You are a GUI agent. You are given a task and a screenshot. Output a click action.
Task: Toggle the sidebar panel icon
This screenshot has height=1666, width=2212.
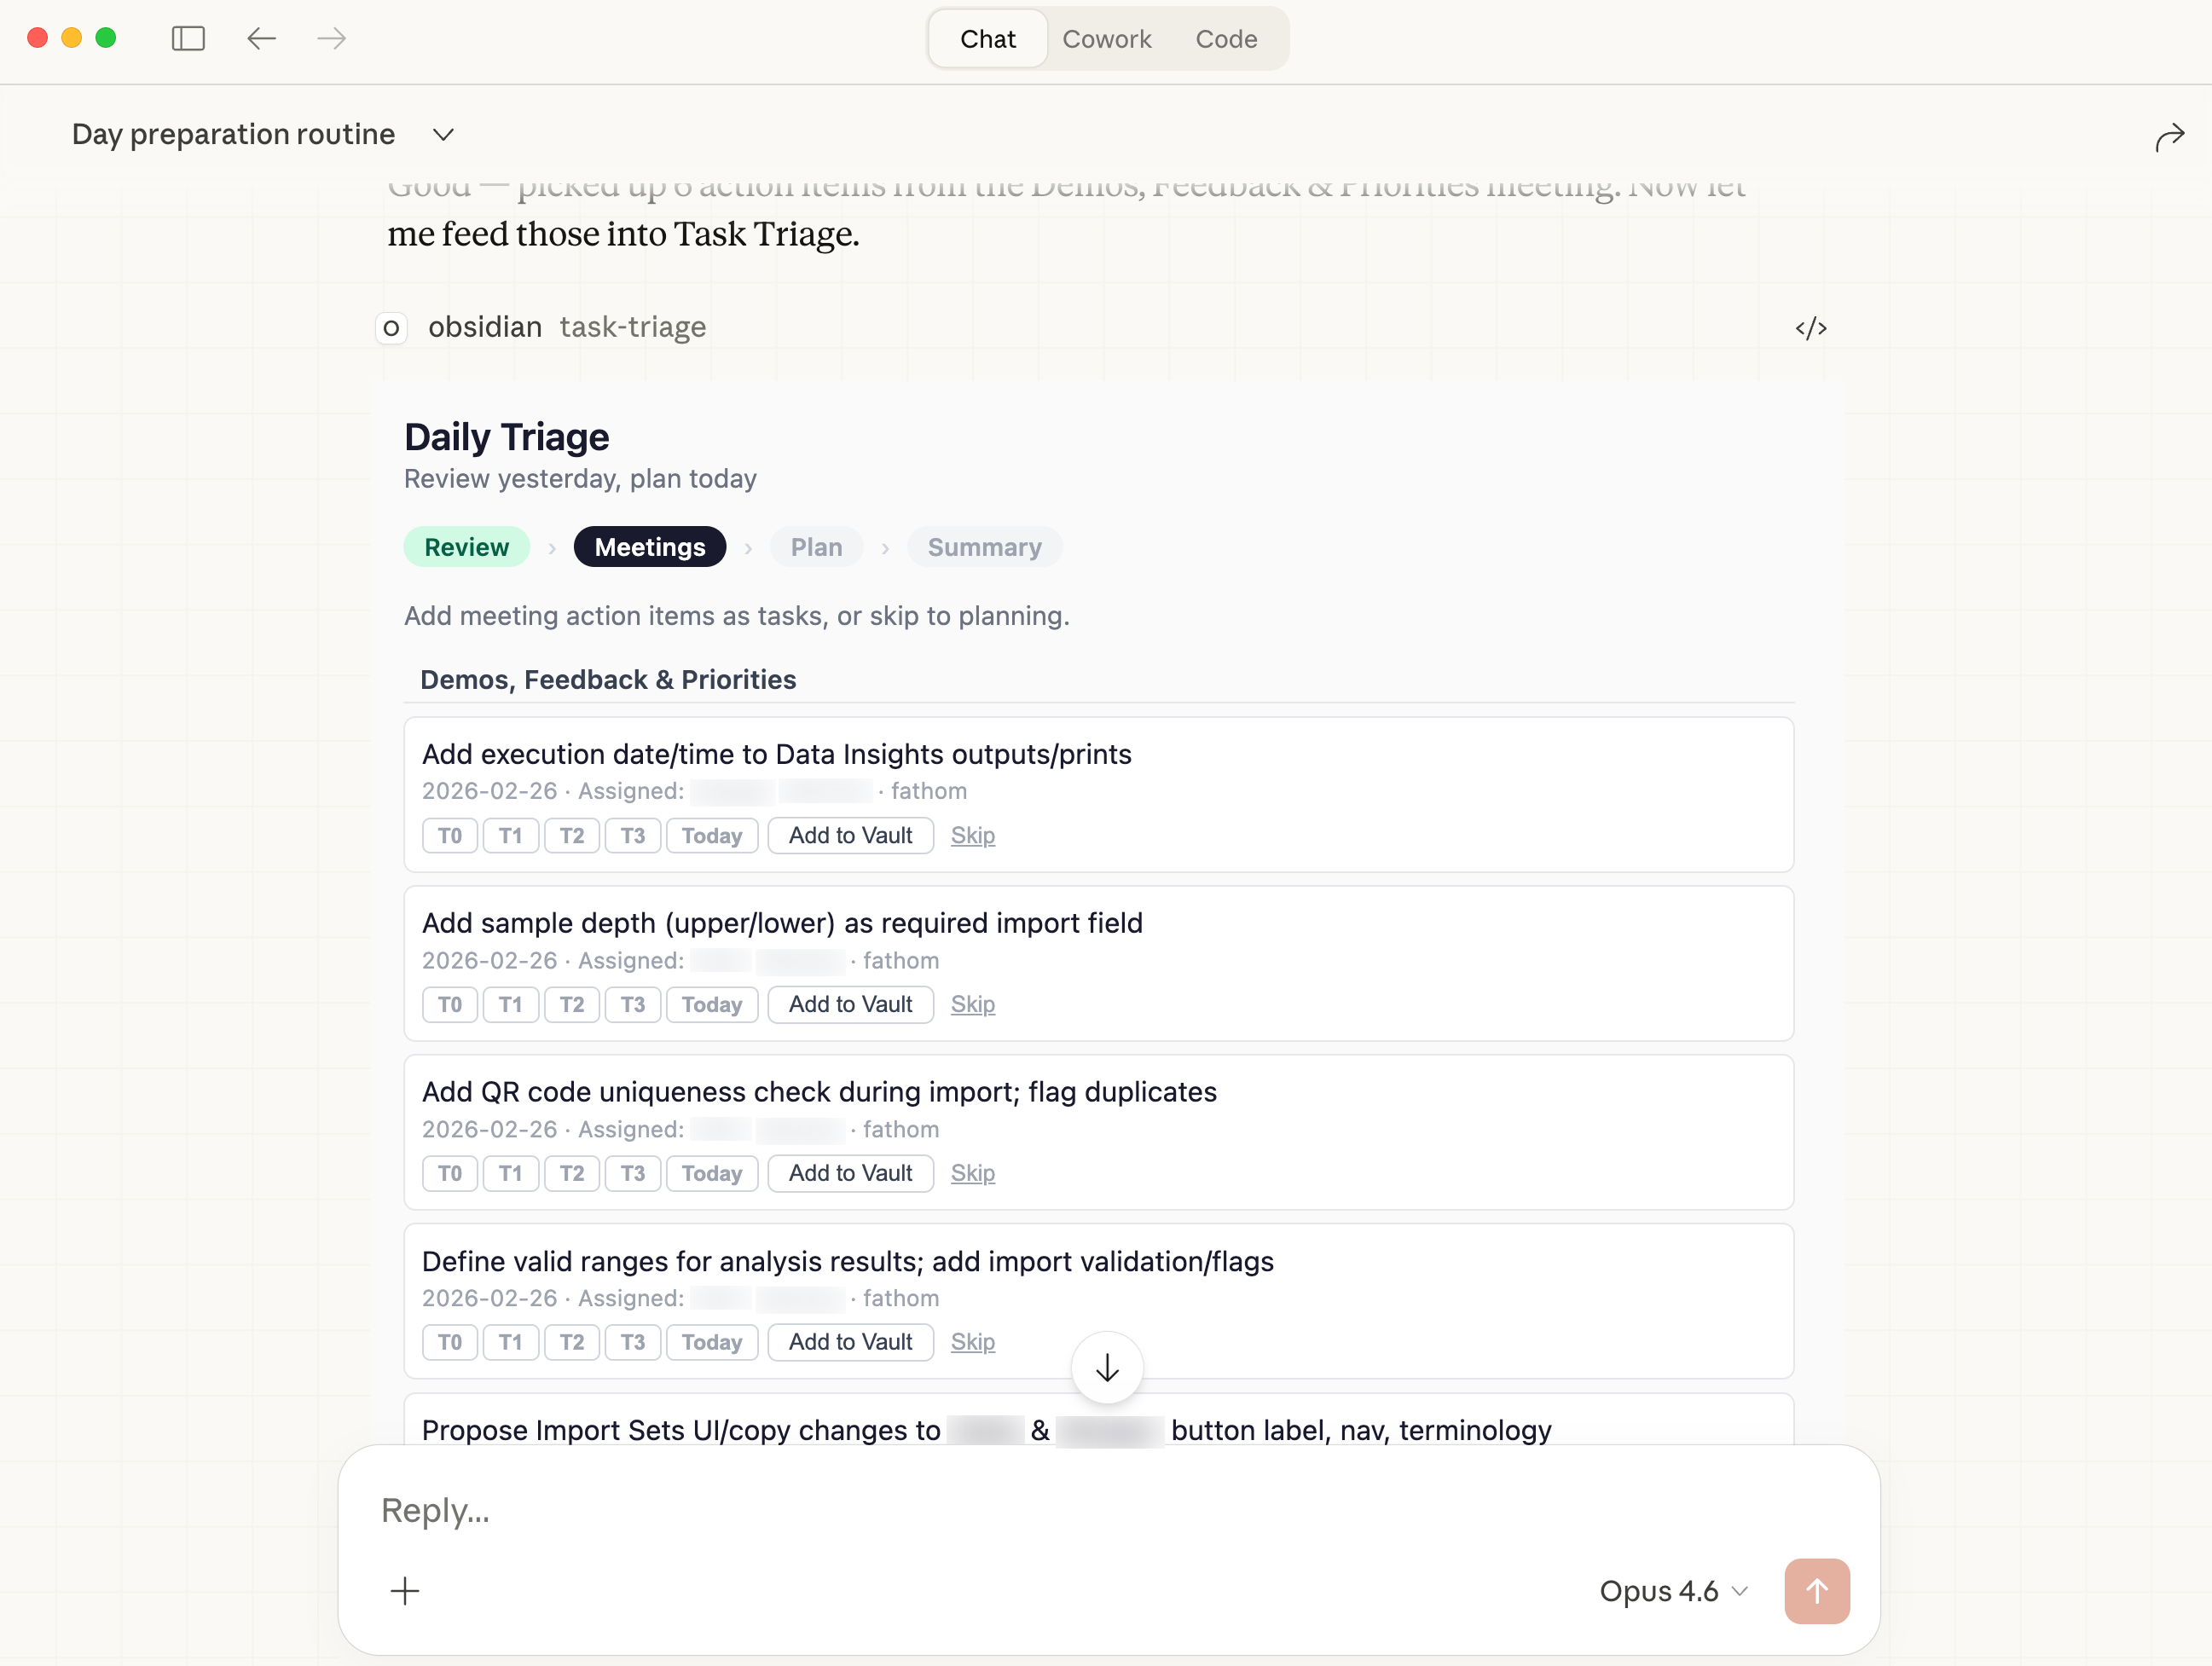click(188, 39)
